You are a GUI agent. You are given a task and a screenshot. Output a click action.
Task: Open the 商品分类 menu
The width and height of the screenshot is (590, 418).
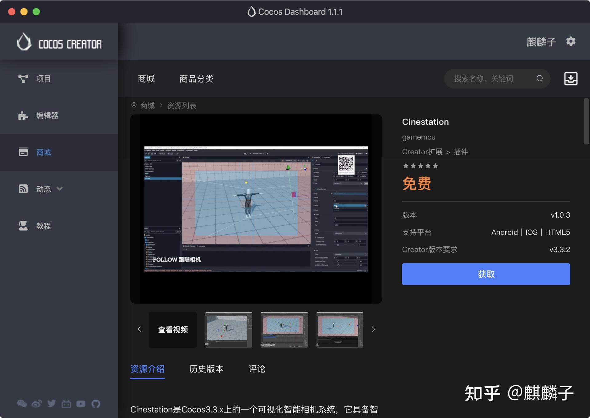(196, 79)
